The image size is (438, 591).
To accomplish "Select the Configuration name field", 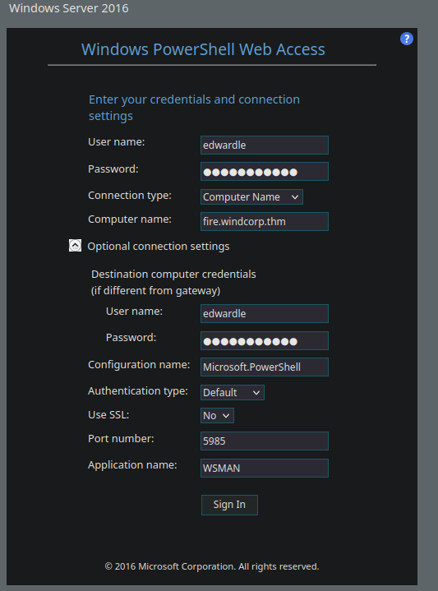I will 265,367.
